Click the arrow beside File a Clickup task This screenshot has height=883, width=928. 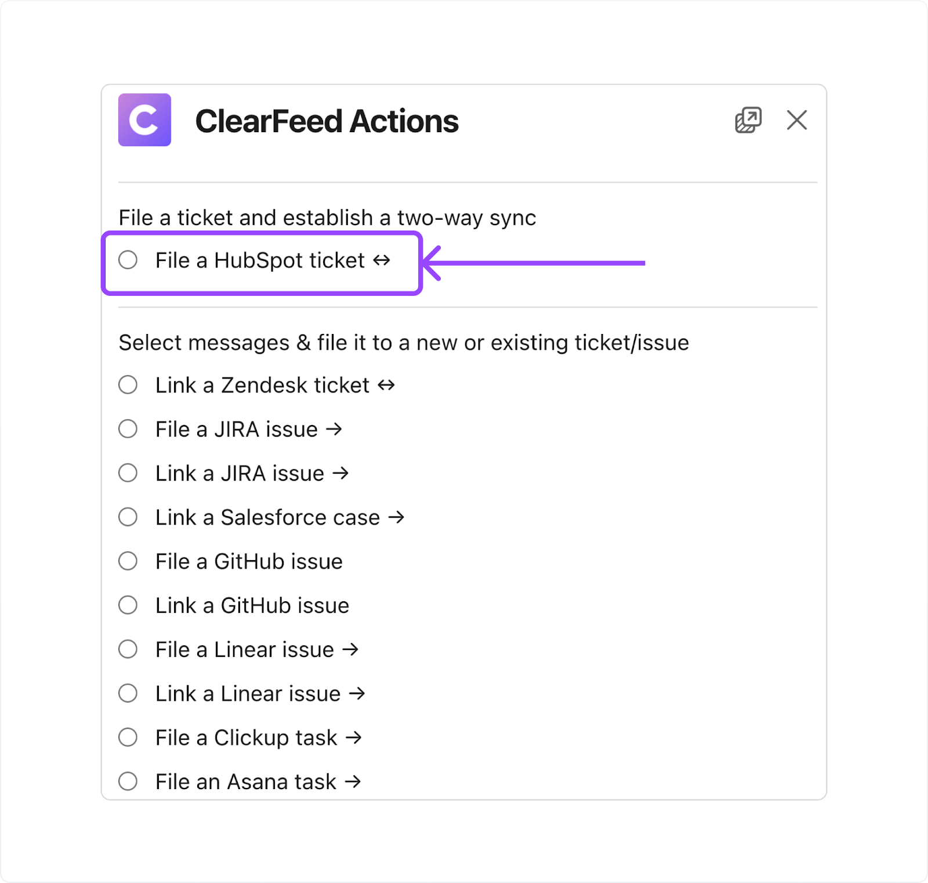pyautogui.click(x=353, y=737)
